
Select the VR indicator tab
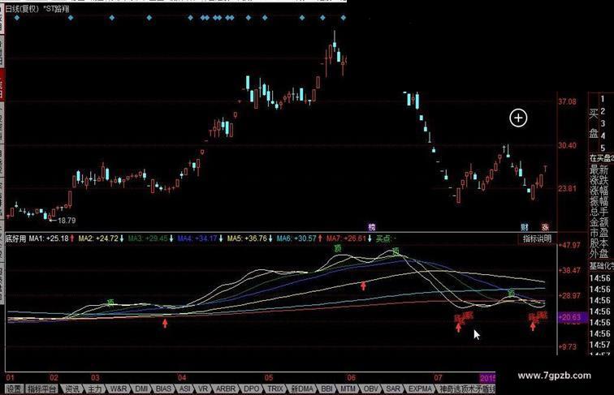[203, 389]
